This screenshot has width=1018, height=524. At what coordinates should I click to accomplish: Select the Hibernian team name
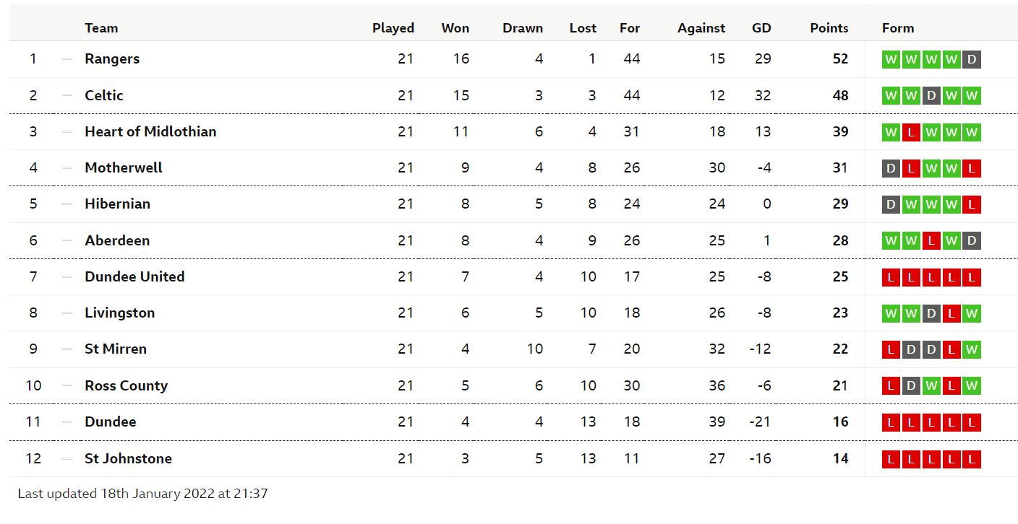click(x=117, y=204)
